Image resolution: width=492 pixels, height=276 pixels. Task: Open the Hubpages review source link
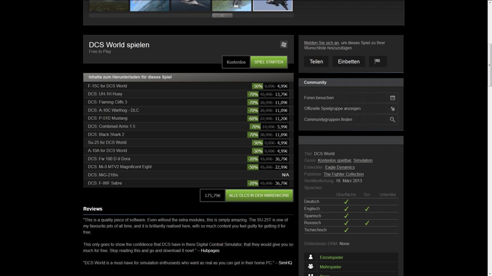point(210,251)
